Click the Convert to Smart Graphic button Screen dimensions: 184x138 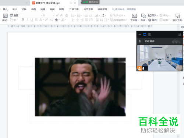coord(118,20)
